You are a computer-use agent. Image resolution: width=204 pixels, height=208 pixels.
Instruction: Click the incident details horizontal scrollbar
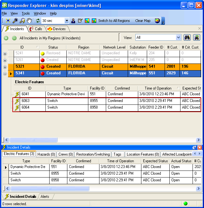pyautogui.click(x=49, y=189)
